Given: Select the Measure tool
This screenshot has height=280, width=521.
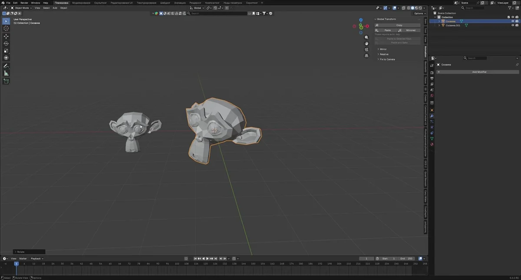Looking at the screenshot, I should pos(6,73).
